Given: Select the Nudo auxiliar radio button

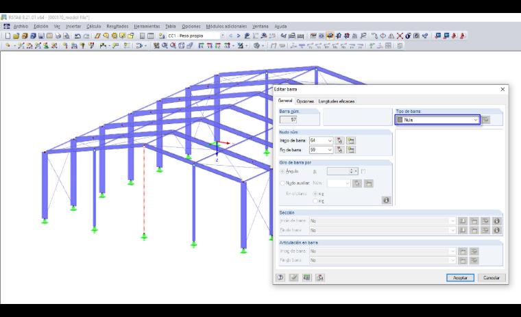Looking at the screenshot, I should tap(282, 183).
